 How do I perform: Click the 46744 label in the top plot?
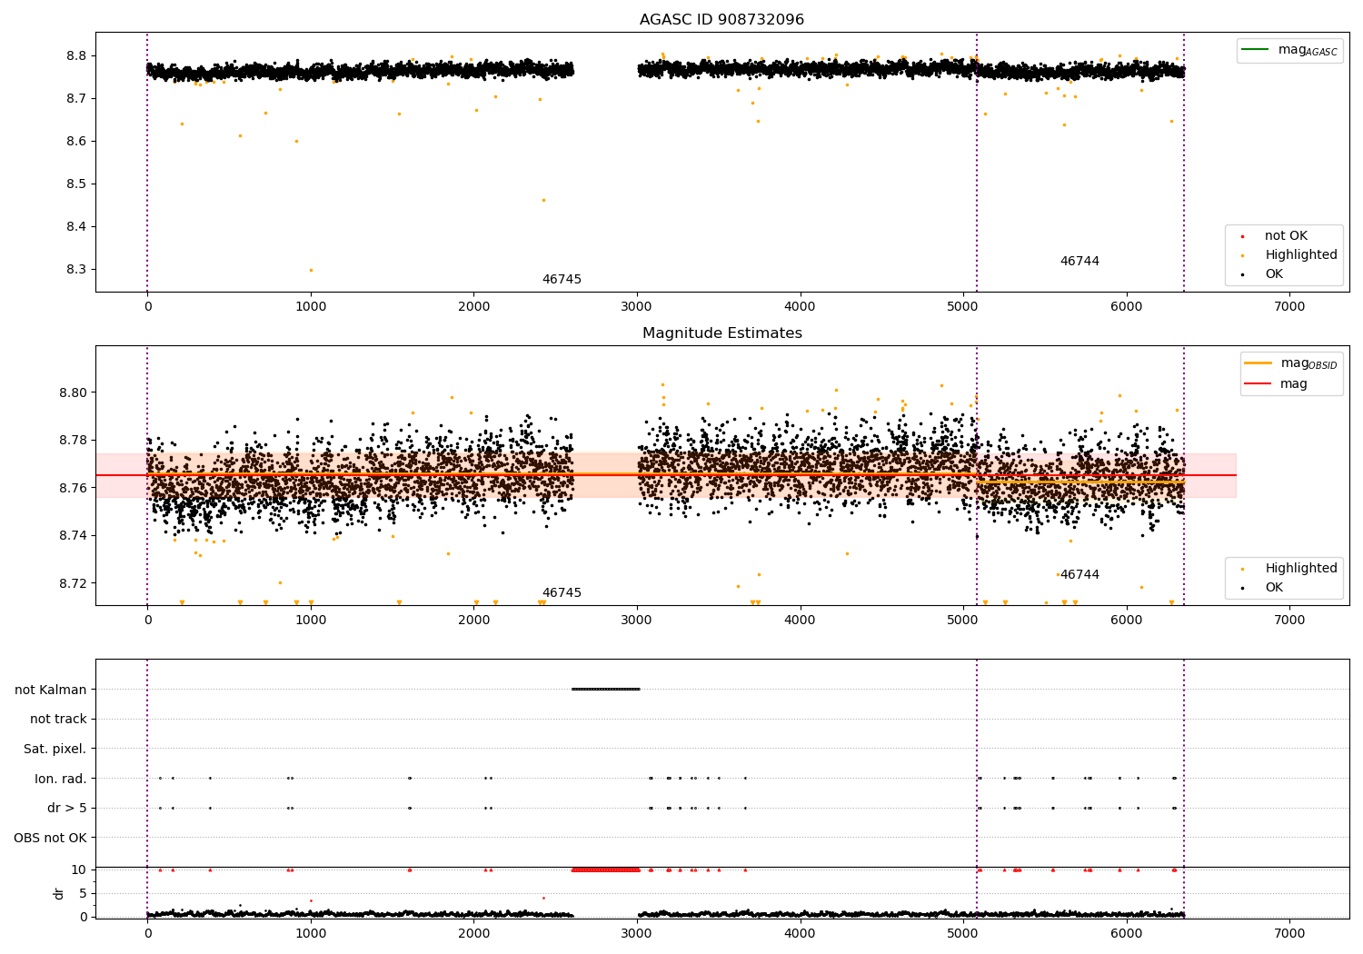1079,262
